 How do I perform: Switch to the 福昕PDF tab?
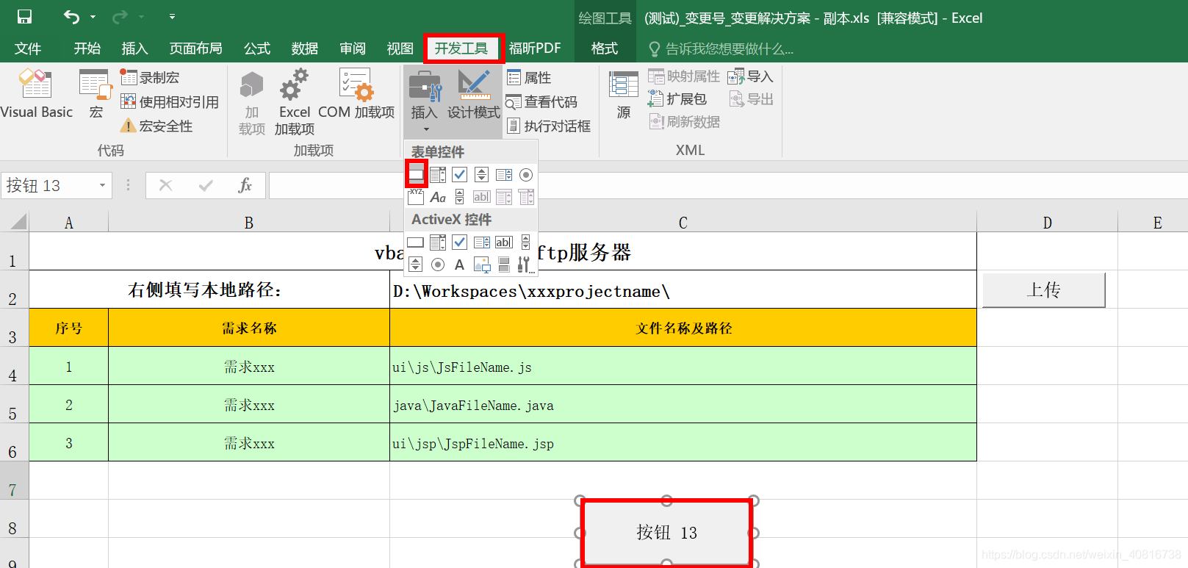[535, 48]
